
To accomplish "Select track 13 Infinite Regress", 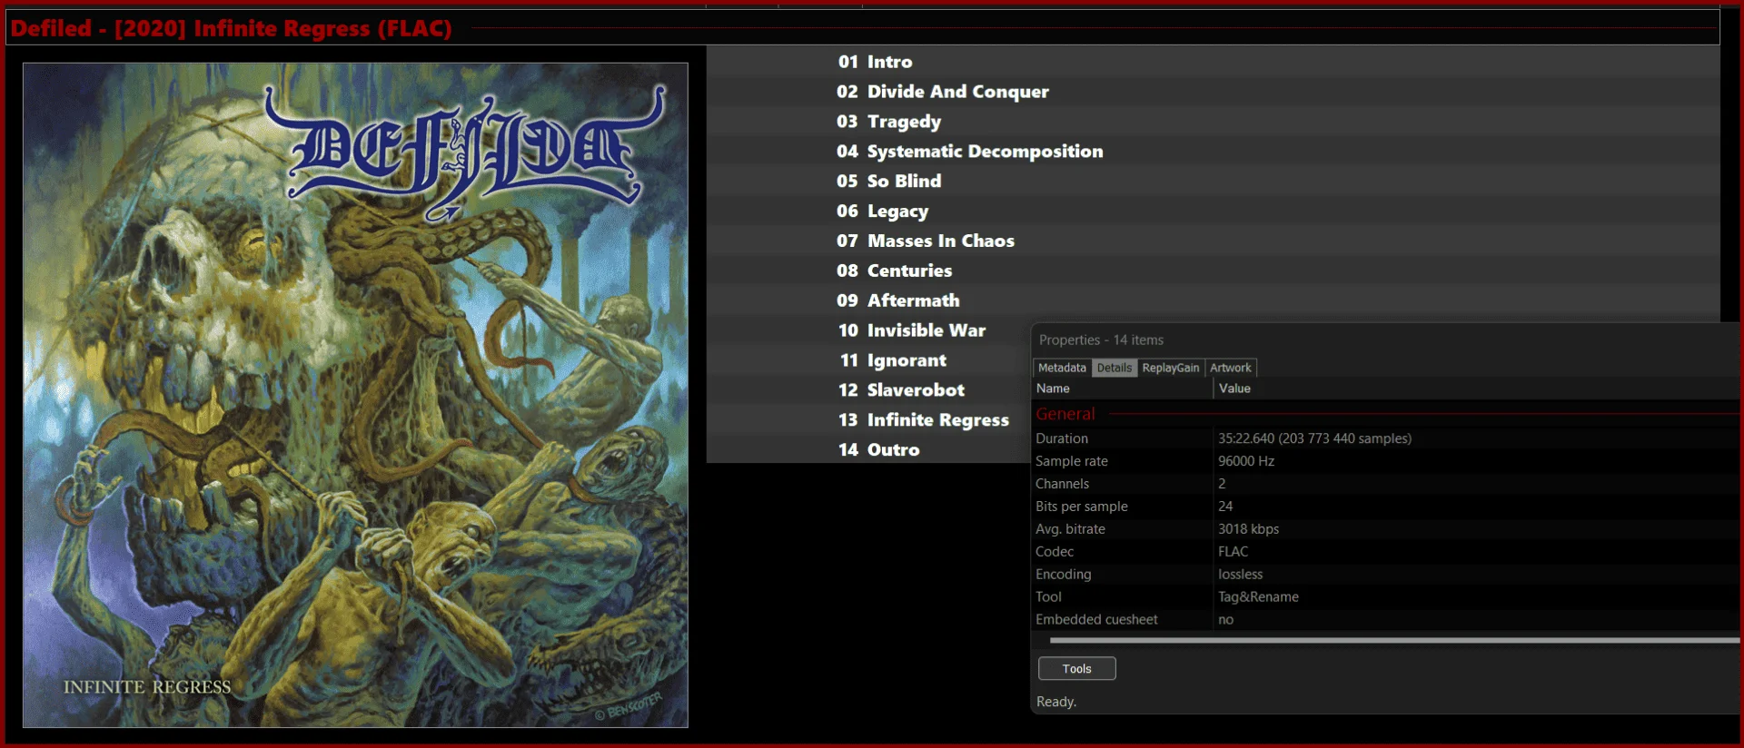I will [868, 420].
